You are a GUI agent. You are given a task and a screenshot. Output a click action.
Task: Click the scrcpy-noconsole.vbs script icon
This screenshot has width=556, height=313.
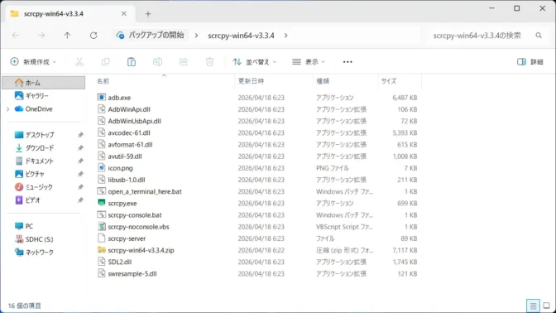[102, 226]
